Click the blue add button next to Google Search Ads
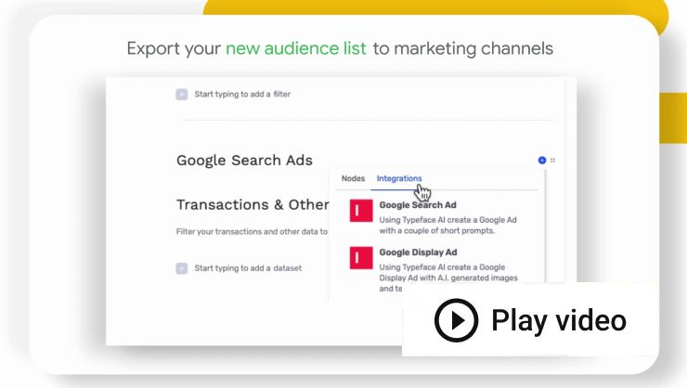 pyautogui.click(x=542, y=161)
